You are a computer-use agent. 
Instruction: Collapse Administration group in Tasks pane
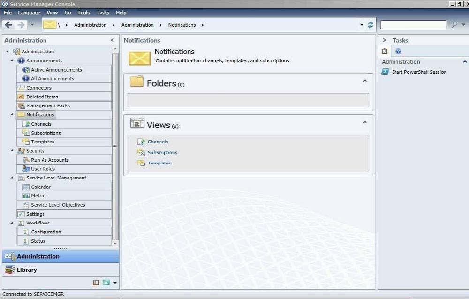pyautogui.click(x=465, y=62)
